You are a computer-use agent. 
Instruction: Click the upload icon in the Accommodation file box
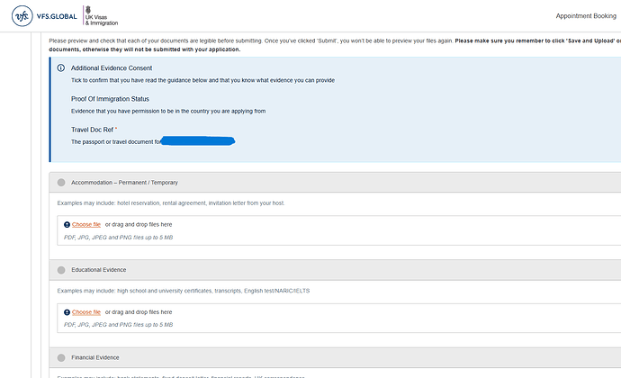pyautogui.click(x=67, y=224)
